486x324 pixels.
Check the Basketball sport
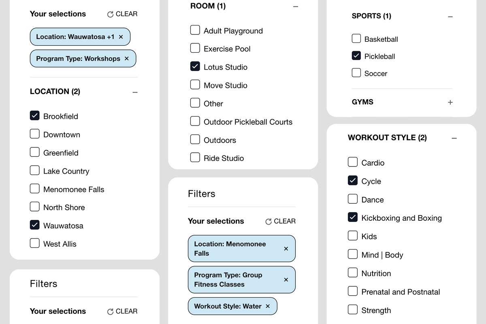[356, 38]
